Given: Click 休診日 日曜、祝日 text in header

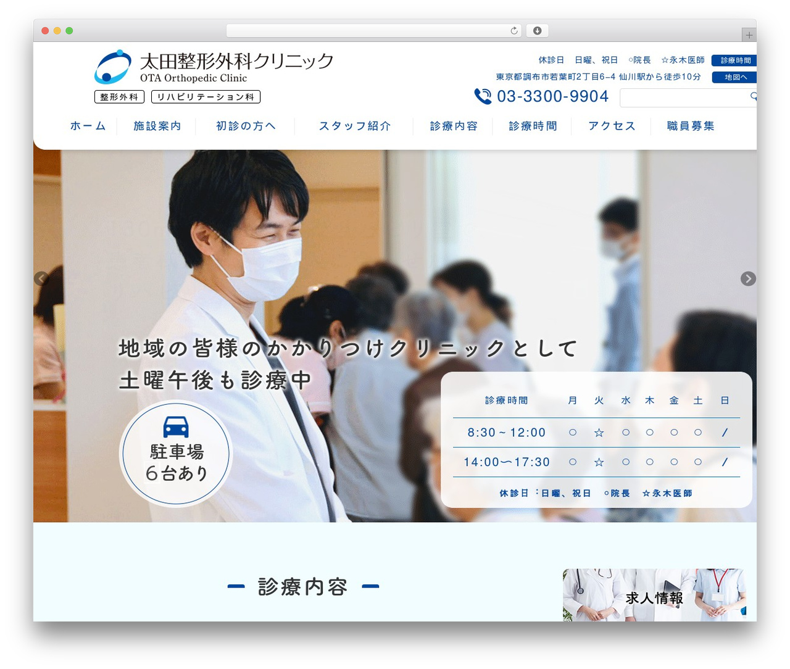Looking at the screenshot, I should coord(578,60).
